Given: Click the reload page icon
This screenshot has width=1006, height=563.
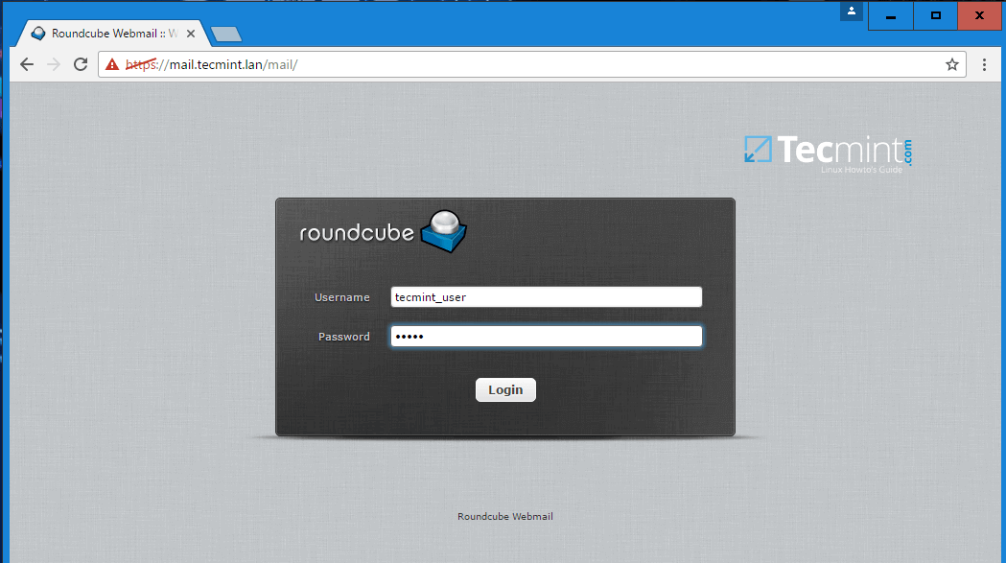Looking at the screenshot, I should pos(80,64).
